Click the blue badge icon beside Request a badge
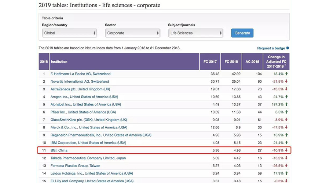This screenshot has width=330, height=183. pos(288,48)
